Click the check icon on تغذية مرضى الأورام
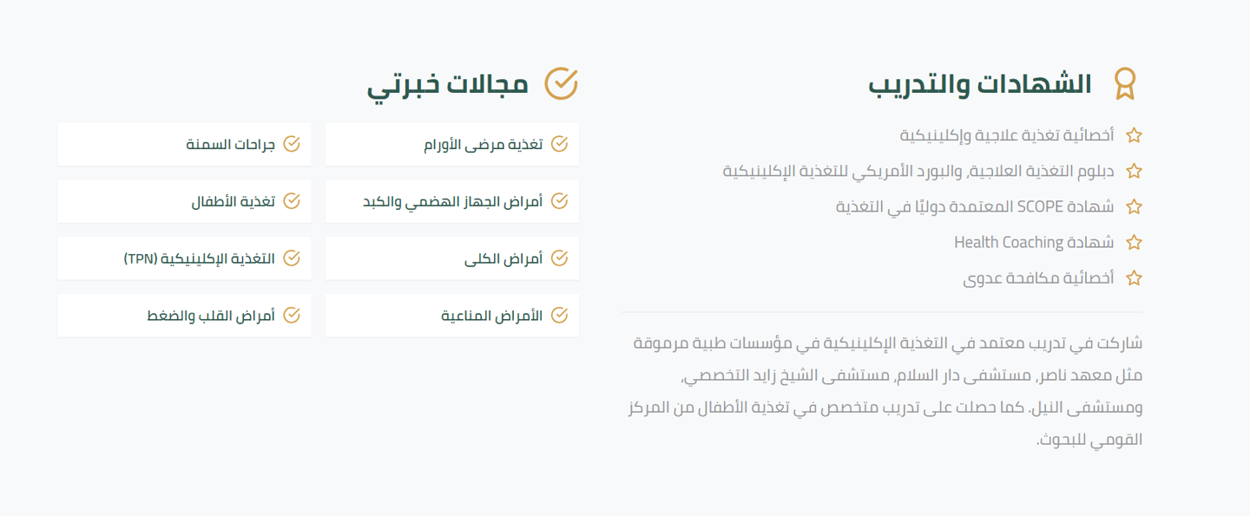 pyautogui.click(x=560, y=144)
